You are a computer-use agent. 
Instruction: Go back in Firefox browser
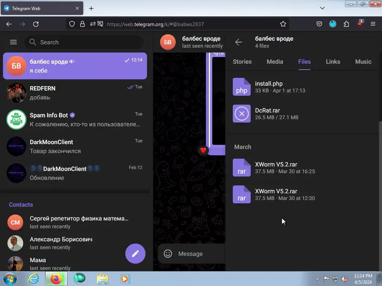coord(9,24)
